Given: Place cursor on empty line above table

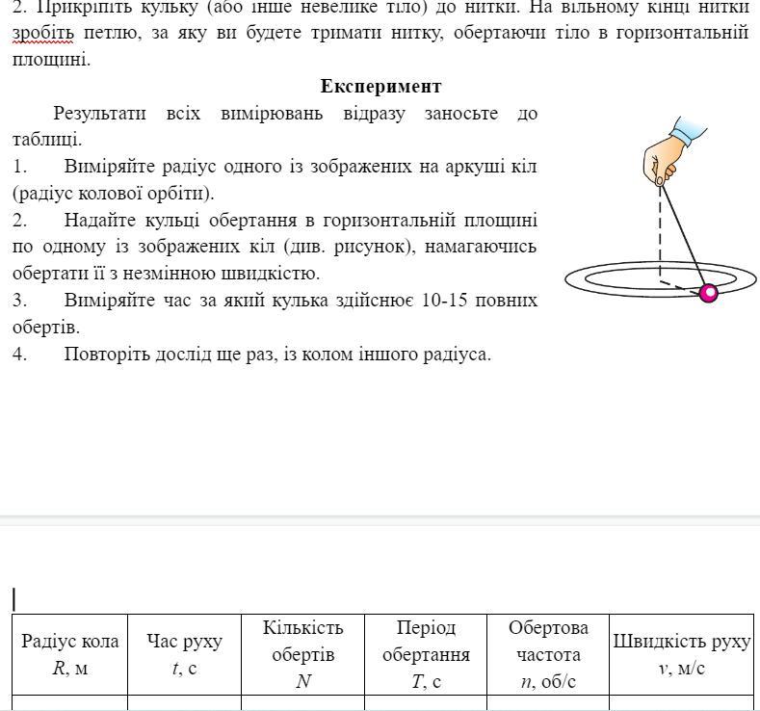Looking at the screenshot, I should 193,599.
